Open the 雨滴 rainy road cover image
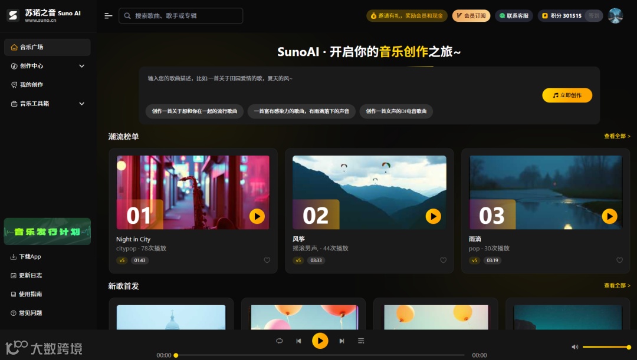Image resolution: width=637 pixels, height=360 pixels. point(546,193)
